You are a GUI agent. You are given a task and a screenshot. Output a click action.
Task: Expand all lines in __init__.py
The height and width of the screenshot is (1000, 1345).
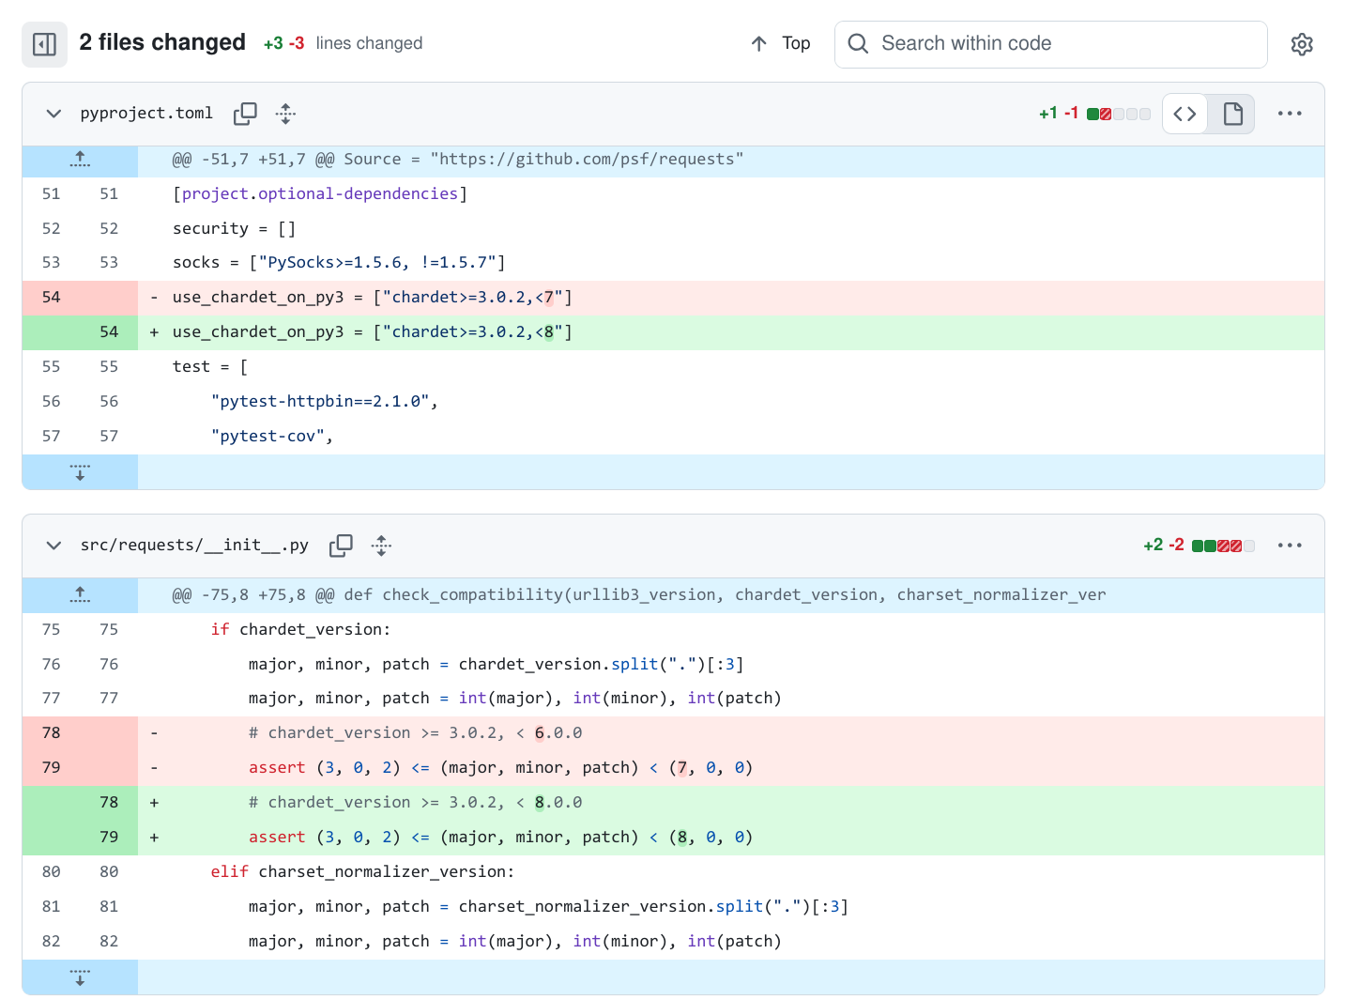click(x=381, y=546)
